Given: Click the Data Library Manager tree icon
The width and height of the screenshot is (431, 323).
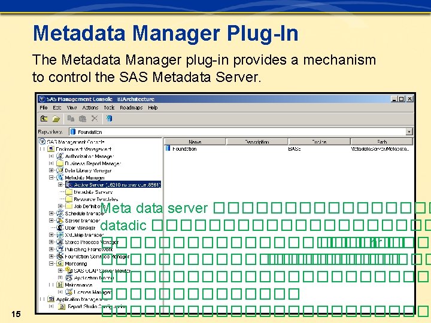Looking at the screenshot, I should pos(60,170).
